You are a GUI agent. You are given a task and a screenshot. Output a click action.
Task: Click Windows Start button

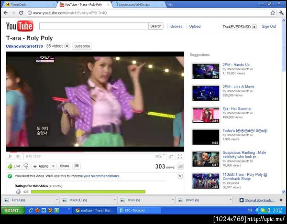13,210
